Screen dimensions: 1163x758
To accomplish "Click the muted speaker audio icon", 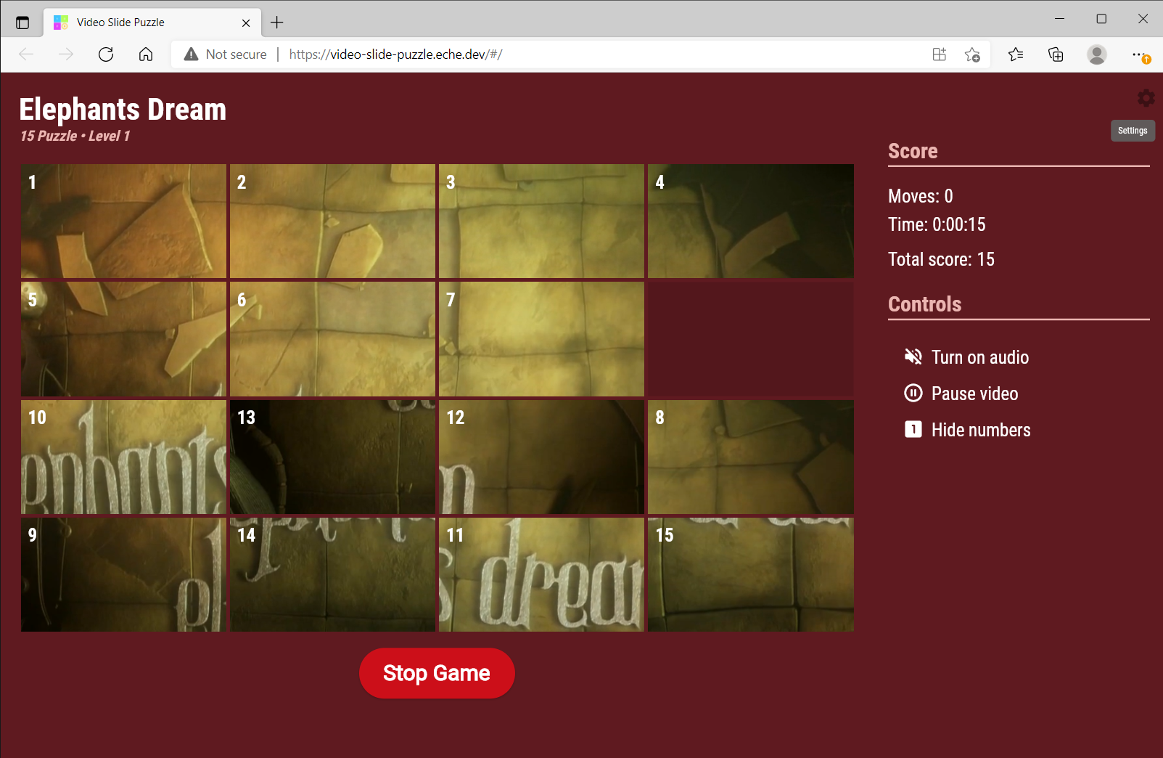I will click(913, 356).
